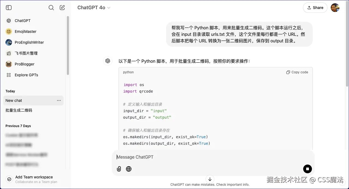Select the New chat conversation
The width and height of the screenshot is (349, 189).
click(33, 100)
